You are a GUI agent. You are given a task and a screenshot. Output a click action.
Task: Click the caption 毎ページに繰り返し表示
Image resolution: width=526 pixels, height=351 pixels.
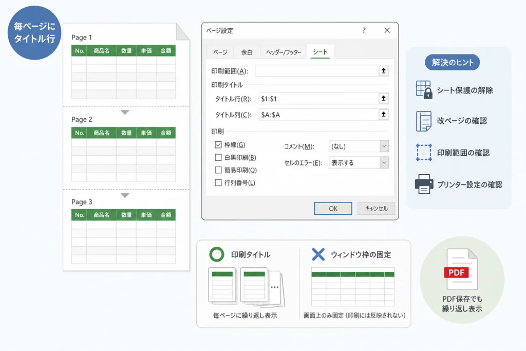coord(245,316)
